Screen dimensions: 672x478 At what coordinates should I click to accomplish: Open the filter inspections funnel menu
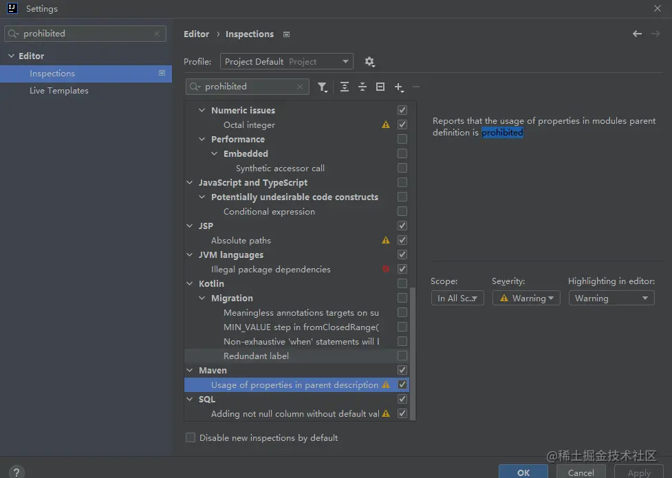click(x=323, y=87)
